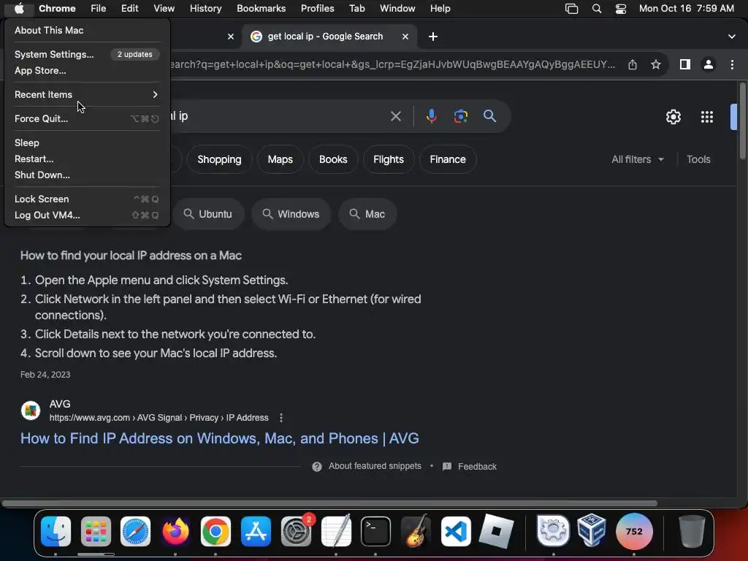Open more options for AVG result
The width and height of the screenshot is (748, 561).
point(281,418)
